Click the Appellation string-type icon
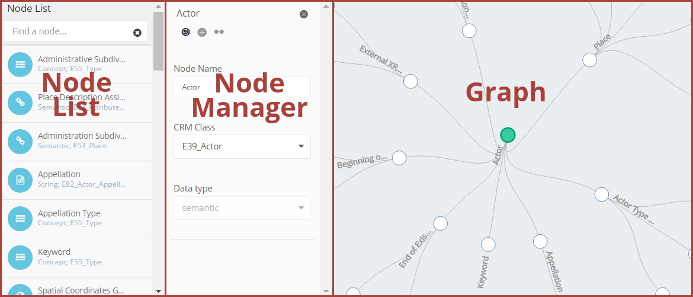 [20, 180]
